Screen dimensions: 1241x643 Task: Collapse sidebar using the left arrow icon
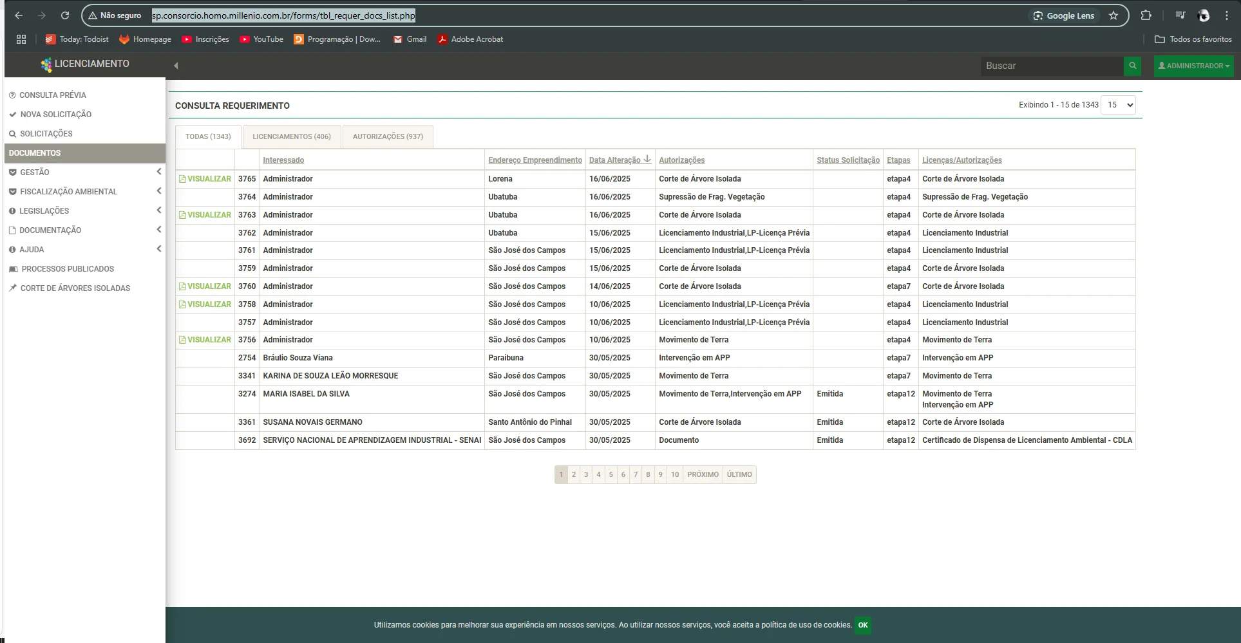tap(176, 66)
